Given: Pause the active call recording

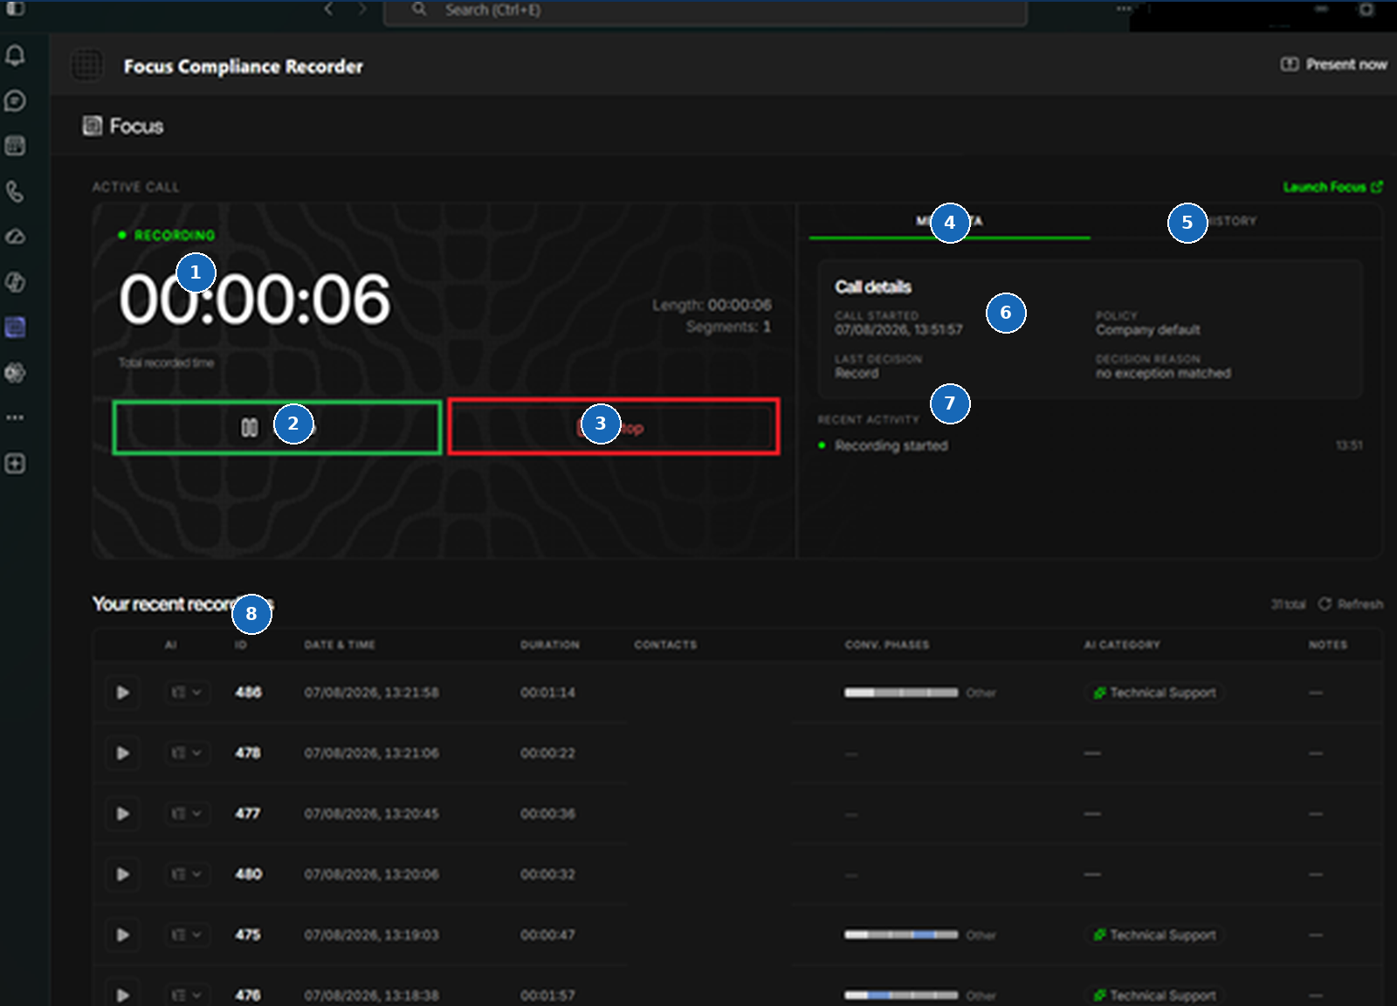Looking at the screenshot, I should click(277, 427).
